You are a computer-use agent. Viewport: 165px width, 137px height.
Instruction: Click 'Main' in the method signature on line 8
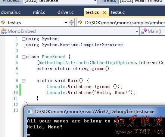click(x=73, y=81)
